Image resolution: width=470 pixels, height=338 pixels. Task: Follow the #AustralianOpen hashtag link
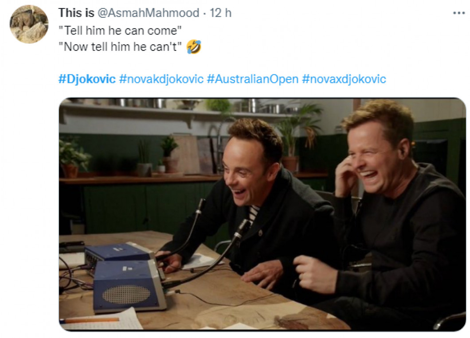[253, 79]
